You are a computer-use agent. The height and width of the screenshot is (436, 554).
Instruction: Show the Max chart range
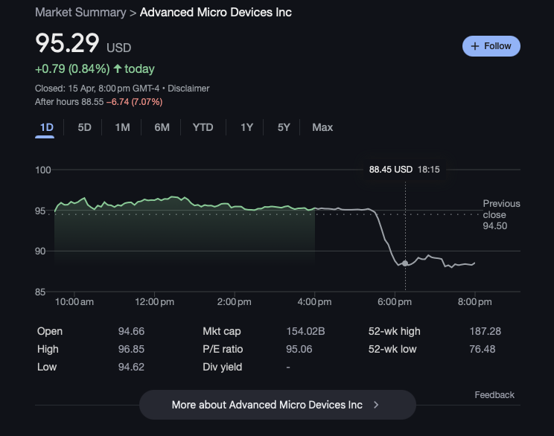click(x=322, y=127)
